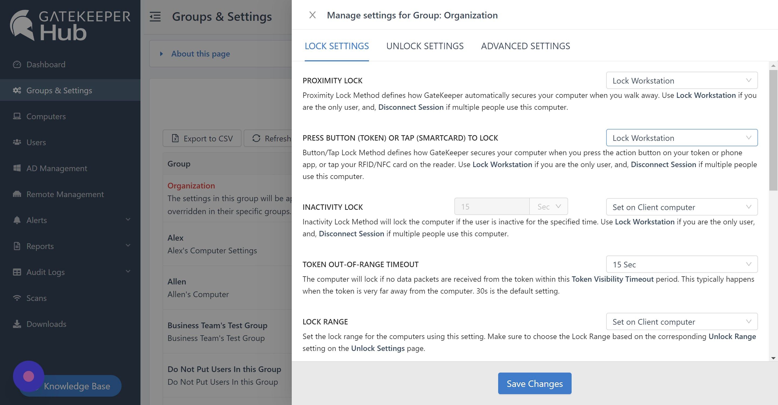Click the PROXIMITY LOCK heading

click(332, 81)
